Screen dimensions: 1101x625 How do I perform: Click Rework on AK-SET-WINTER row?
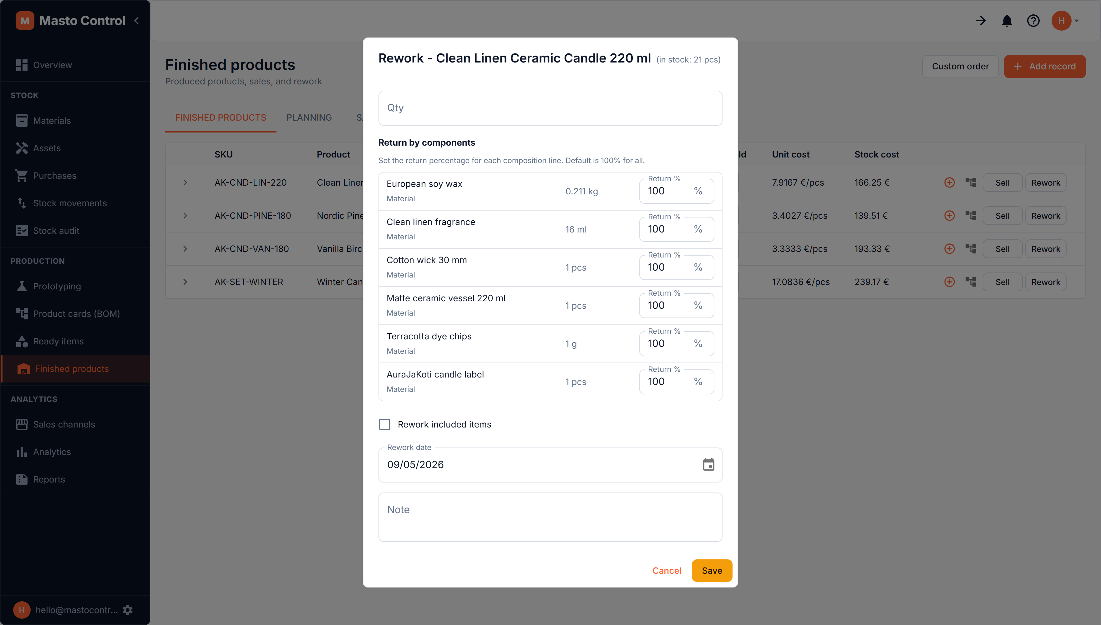pyautogui.click(x=1046, y=282)
